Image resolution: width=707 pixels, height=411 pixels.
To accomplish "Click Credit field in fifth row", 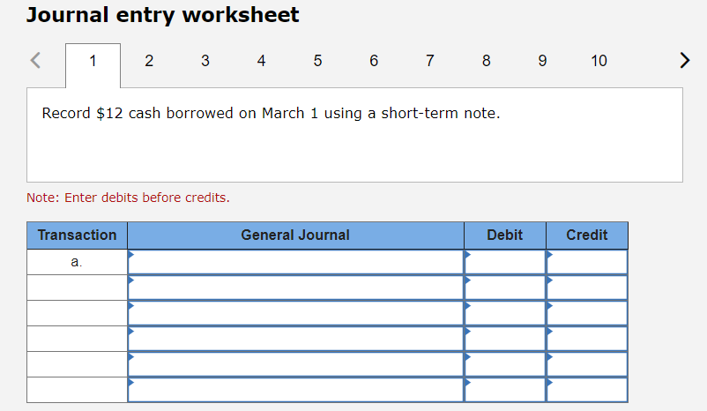I will [x=587, y=364].
